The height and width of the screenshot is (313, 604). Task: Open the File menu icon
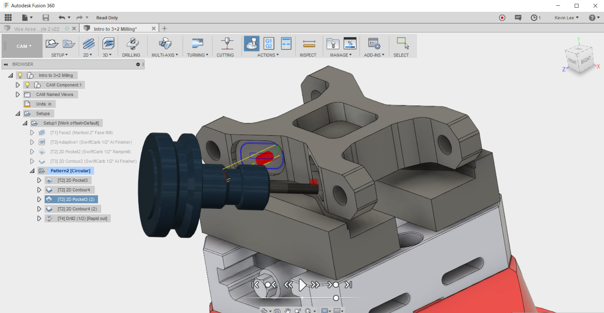25,17
